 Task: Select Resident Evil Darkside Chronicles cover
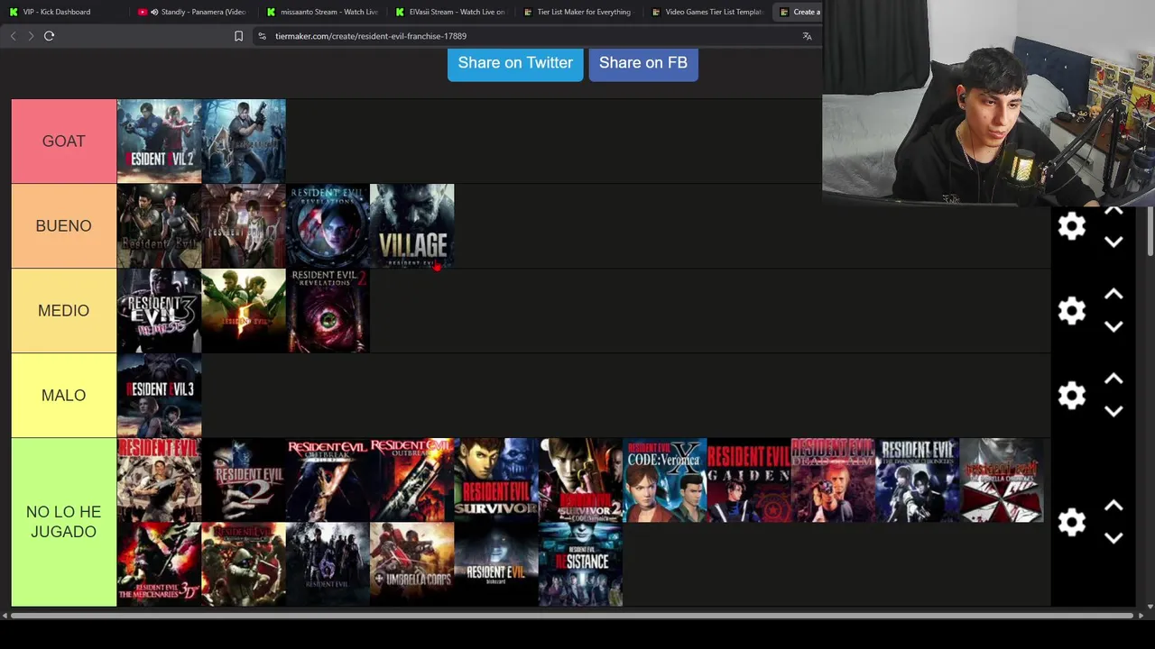pyautogui.click(x=918, y=480)
